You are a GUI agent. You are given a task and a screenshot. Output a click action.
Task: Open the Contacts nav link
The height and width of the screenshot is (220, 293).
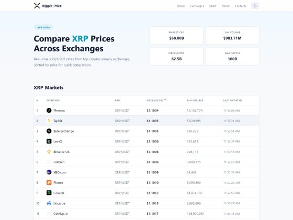coord(241,6)
